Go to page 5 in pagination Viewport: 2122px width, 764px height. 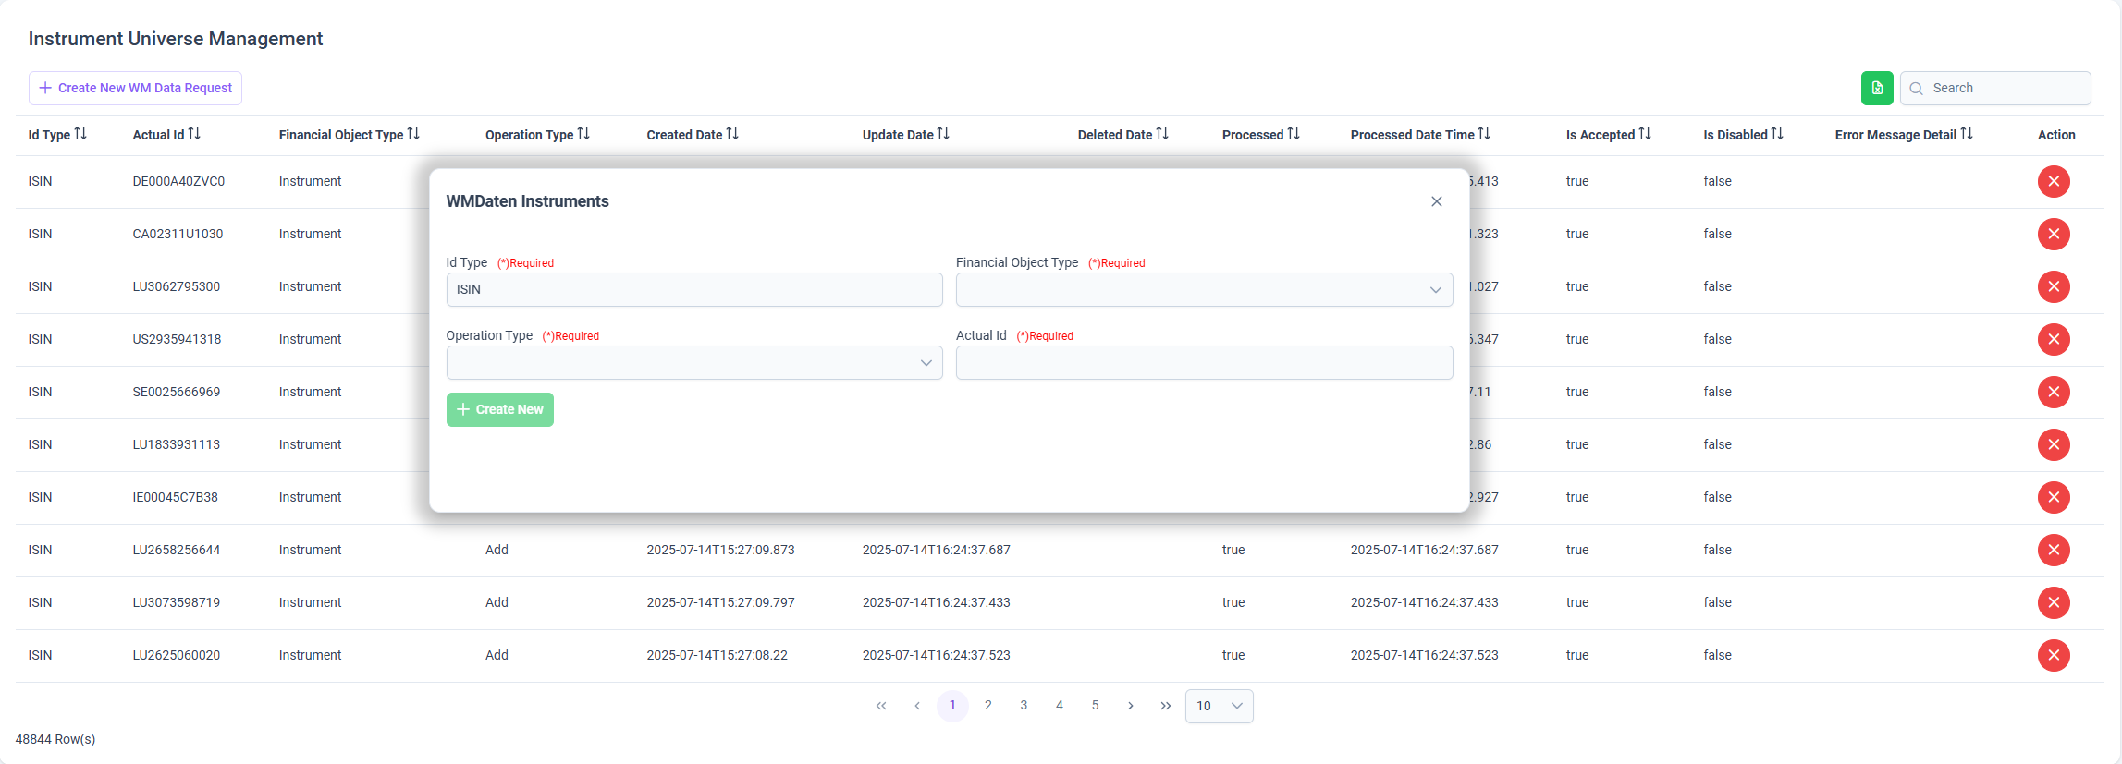[x=1095, y=706]
